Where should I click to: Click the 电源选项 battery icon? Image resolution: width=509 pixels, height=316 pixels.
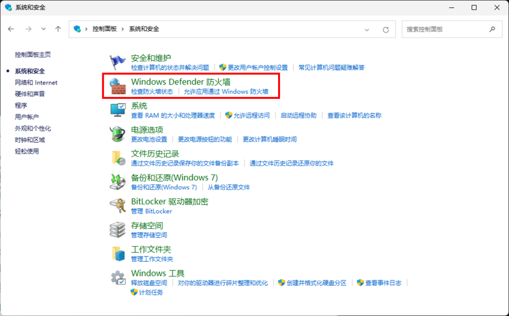pos(117,134)
